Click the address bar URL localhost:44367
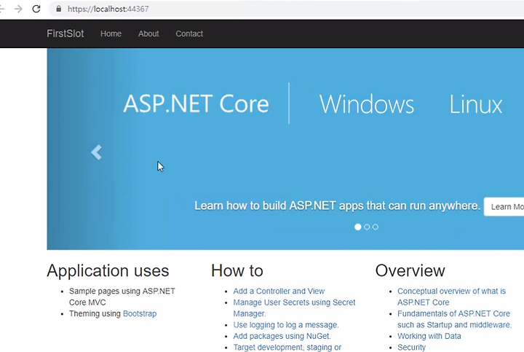This screenshot has height=352, width=524. (108, 9)
